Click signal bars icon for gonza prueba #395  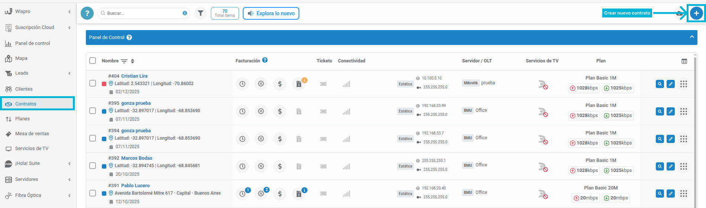point(346,111)
